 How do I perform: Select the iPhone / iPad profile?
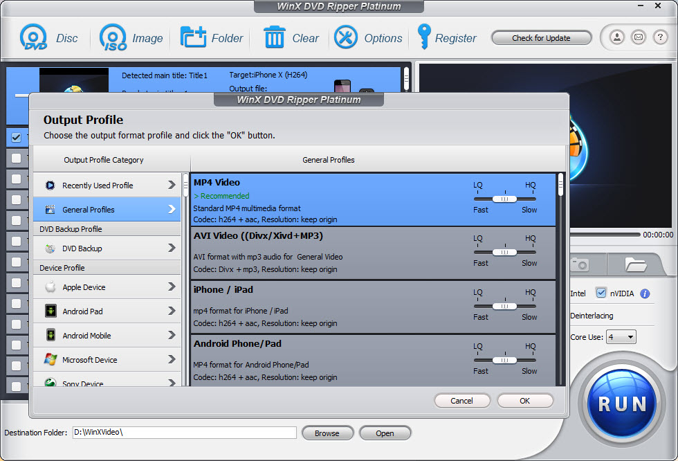(373, 307)
